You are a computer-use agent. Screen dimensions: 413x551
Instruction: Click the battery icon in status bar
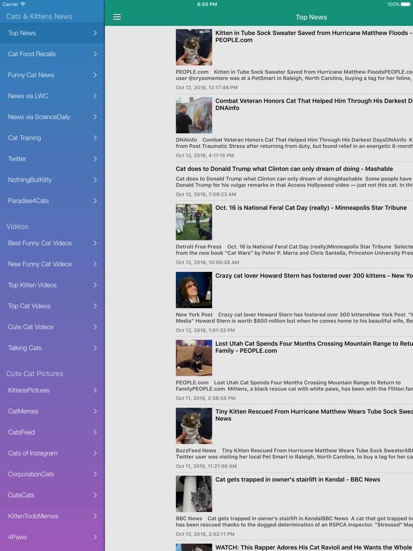point(406,4)
